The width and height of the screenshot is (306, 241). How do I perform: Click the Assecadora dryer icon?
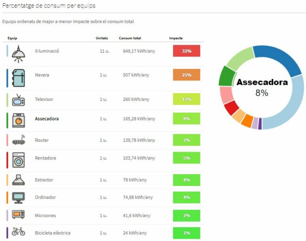click(x=19, y=120)
